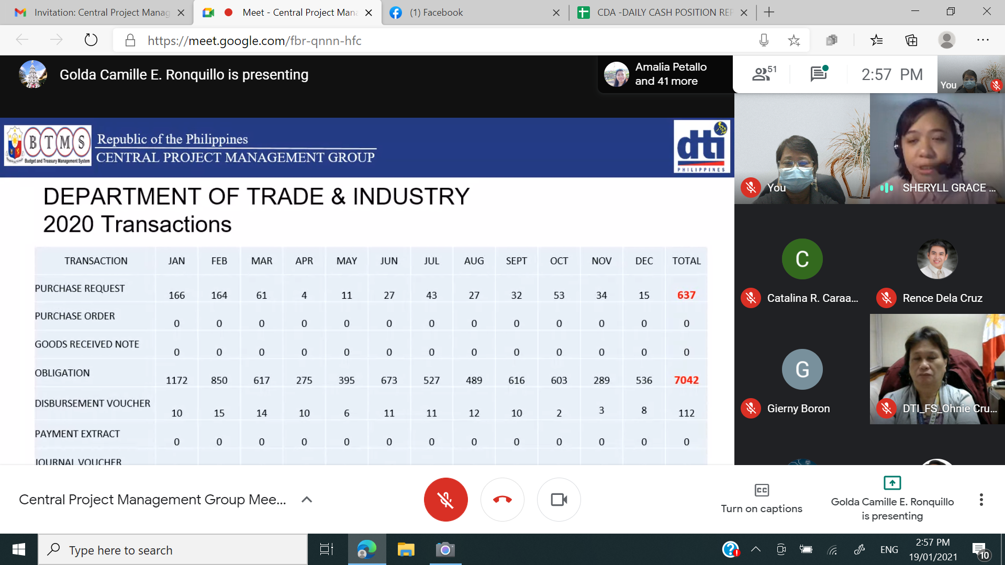This screenshot has width=1005, height=565.
Task: Go forward to the next page
Action: click(56, 40)
